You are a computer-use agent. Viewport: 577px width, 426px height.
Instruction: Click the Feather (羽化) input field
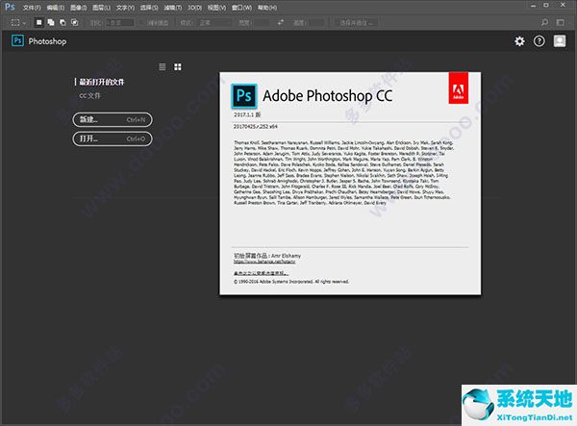(x=119, y=23)
